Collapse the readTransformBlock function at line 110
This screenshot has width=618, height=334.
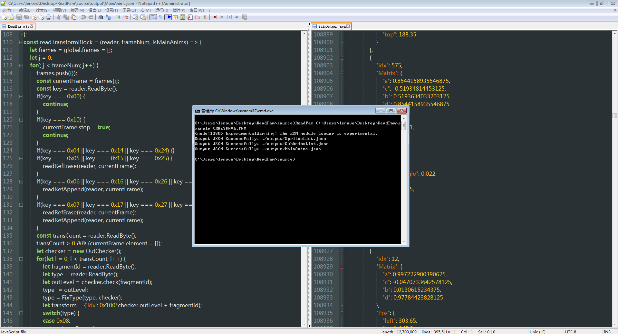tap(21, 42)
